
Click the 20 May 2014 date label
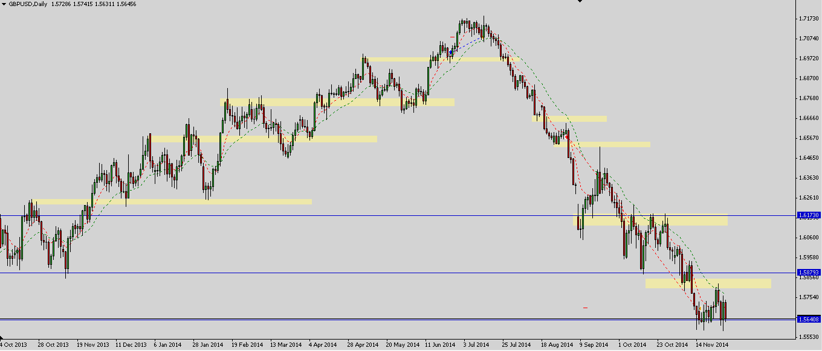(403, 345)
